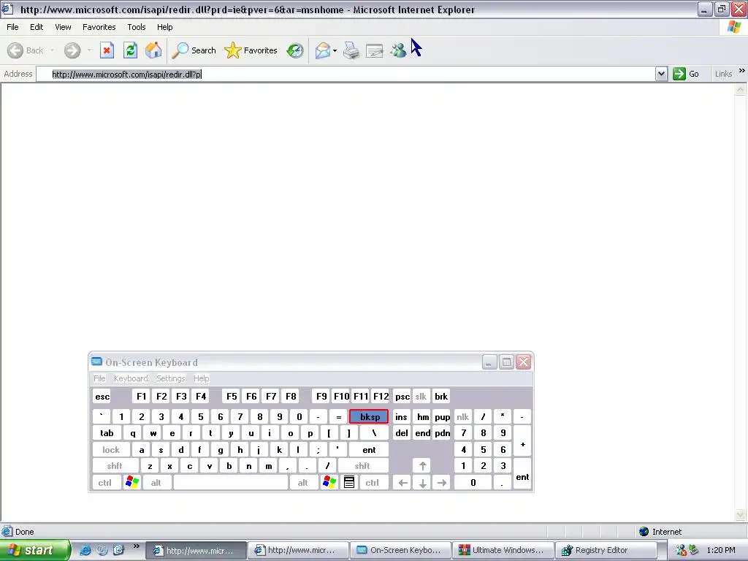Toggle the left shft key
Screen dimensions: 748x561
pos(115,466)
